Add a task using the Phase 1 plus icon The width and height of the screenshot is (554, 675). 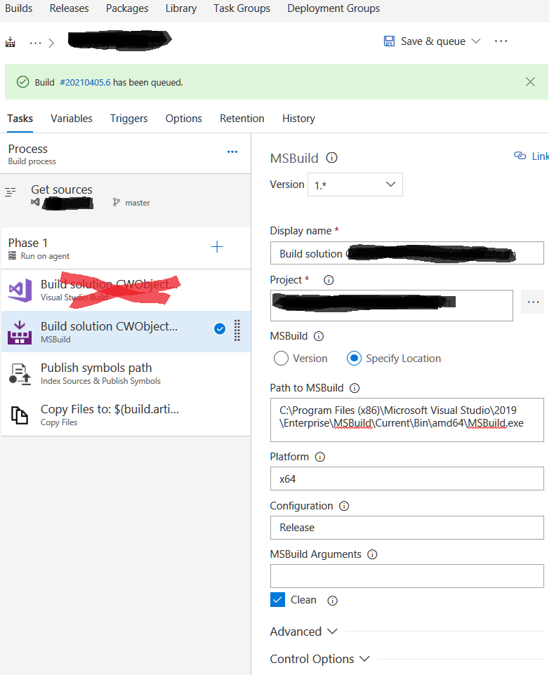coord(217,246)
